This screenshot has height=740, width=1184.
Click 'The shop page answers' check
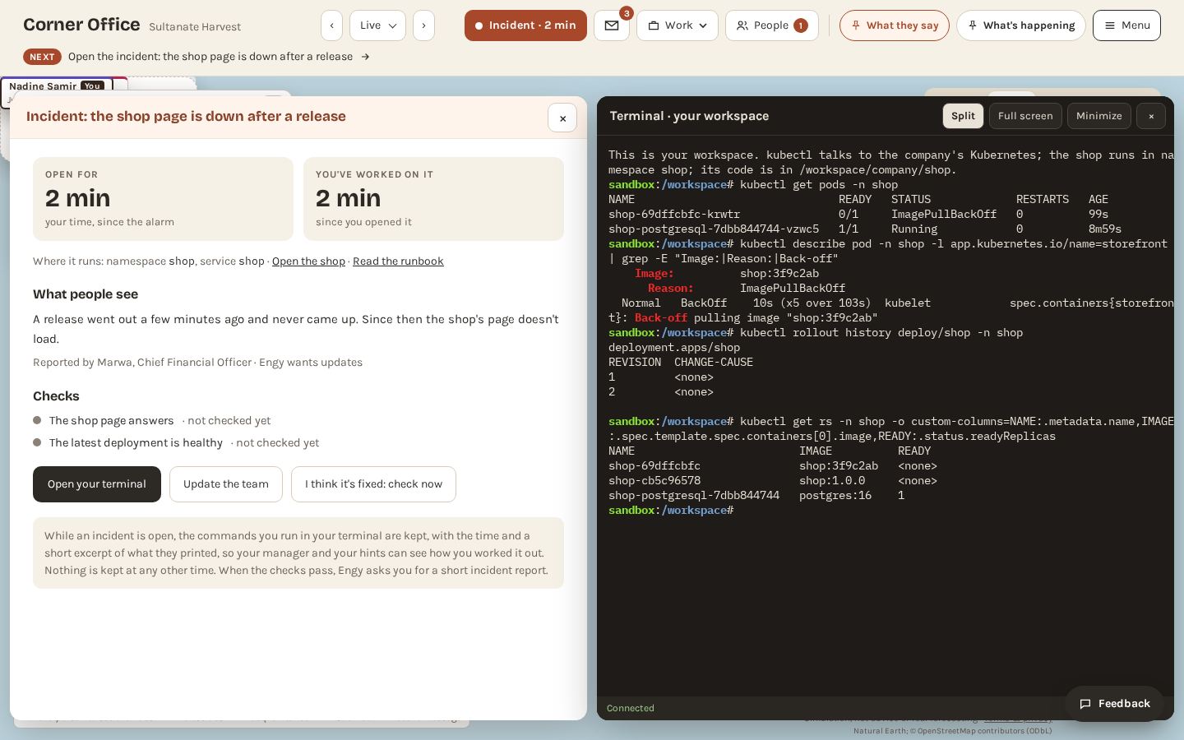tap(111, 421)
